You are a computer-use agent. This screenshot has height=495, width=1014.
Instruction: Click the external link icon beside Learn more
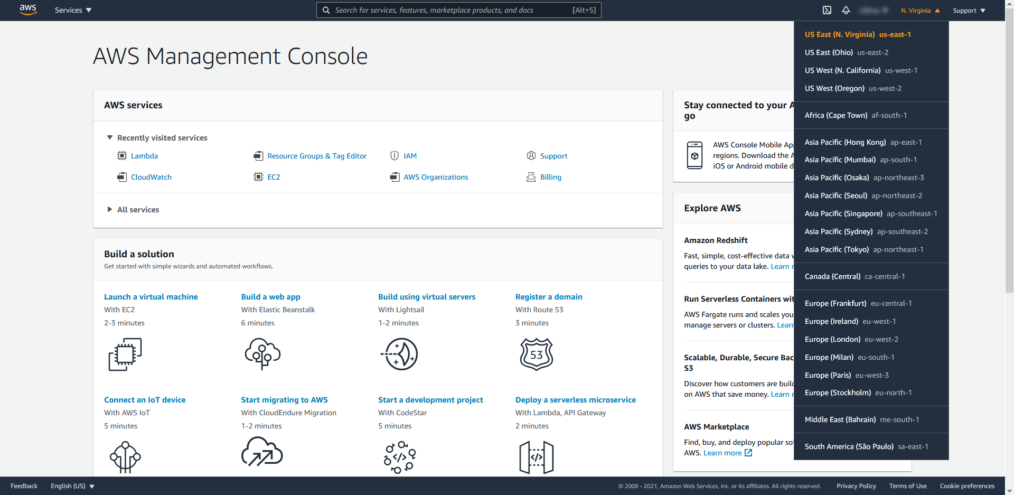[748, 453]
